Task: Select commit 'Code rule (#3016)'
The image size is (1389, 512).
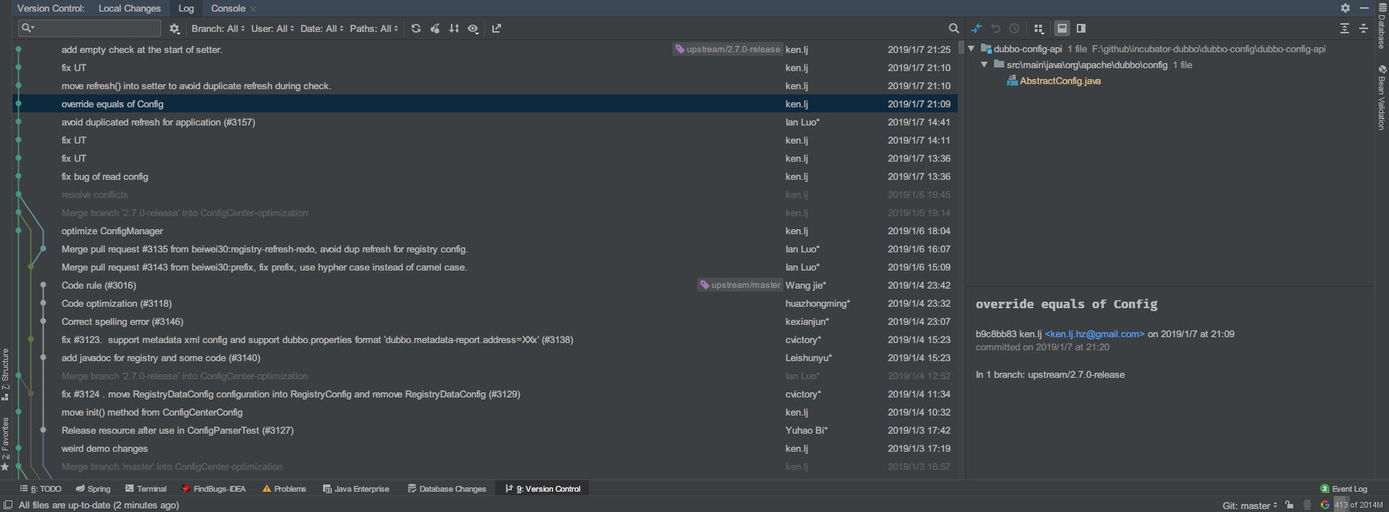Action: click(485, 285)
